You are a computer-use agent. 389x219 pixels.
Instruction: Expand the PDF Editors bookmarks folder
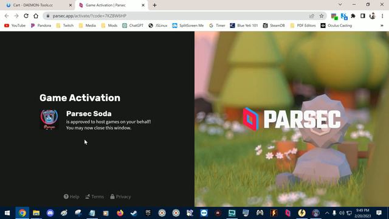click(303, 26)
